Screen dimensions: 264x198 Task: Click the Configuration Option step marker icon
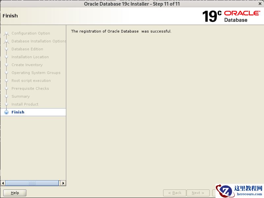(x=6, y=33)
